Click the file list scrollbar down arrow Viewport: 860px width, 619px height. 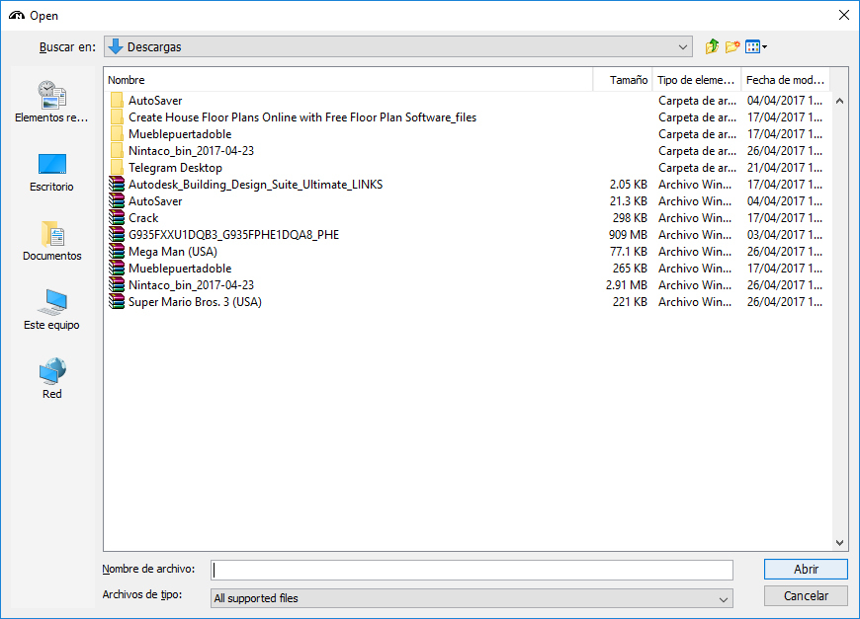(840, 542)
